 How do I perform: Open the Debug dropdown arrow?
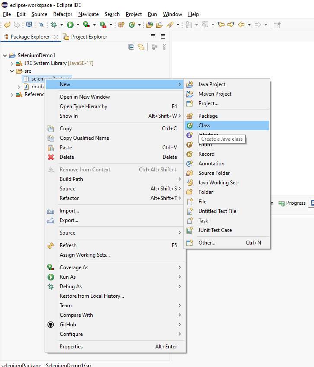(61, 25)
